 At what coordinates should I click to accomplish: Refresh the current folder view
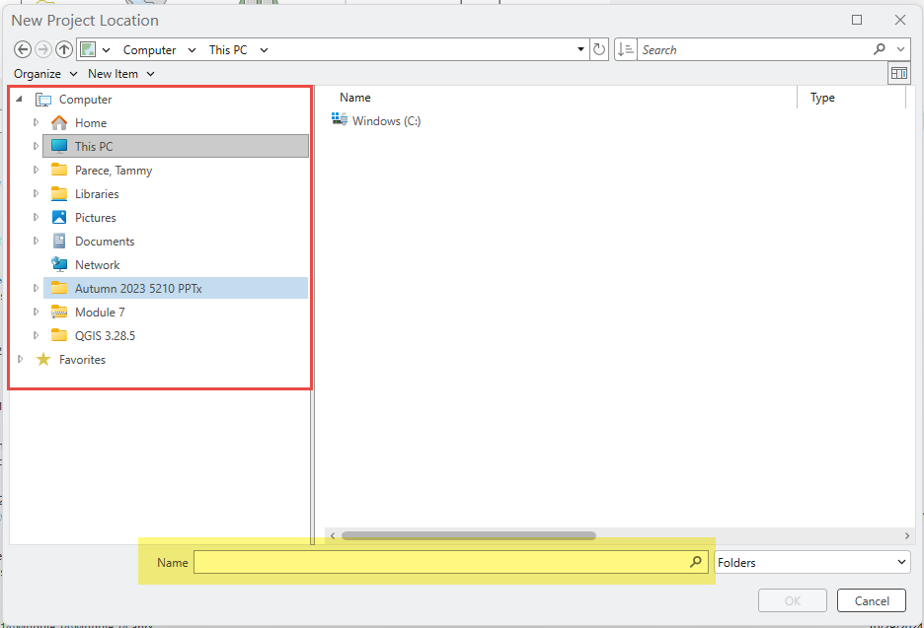pos(600,48)
